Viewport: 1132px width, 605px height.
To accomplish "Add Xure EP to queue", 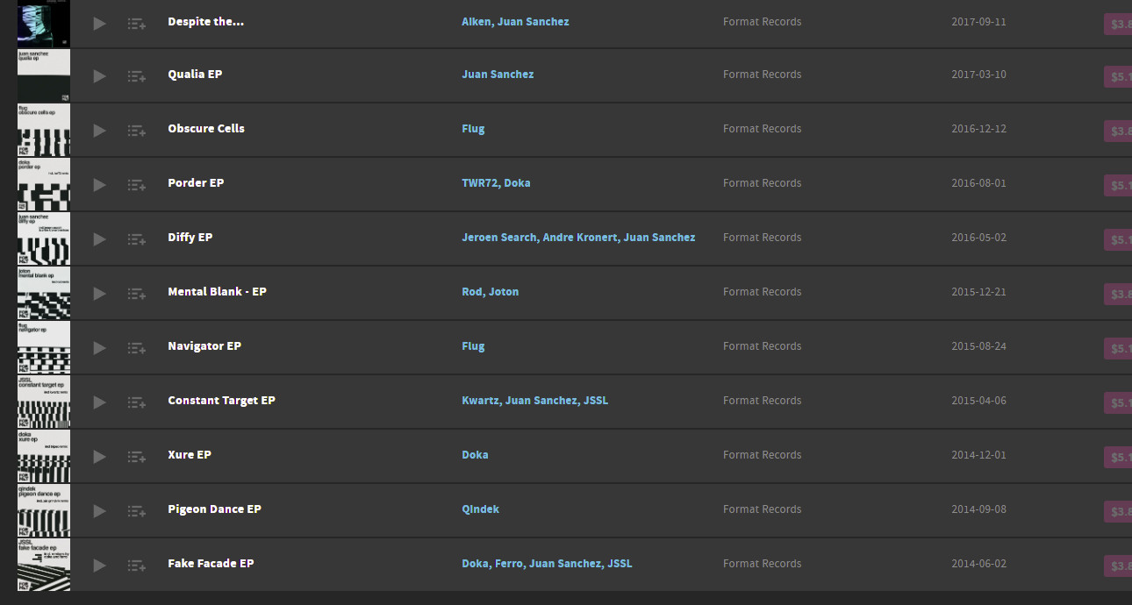I will 136,457.
